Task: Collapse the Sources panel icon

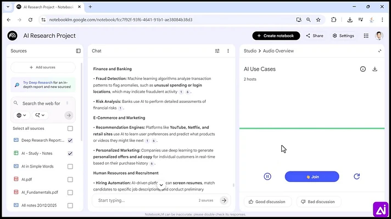Action: point(79,51)
